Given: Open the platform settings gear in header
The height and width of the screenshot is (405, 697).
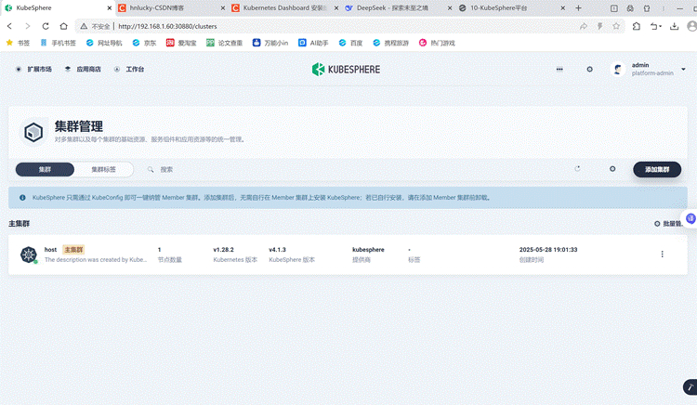Looking at the screenshot, I should pos(589,70).
